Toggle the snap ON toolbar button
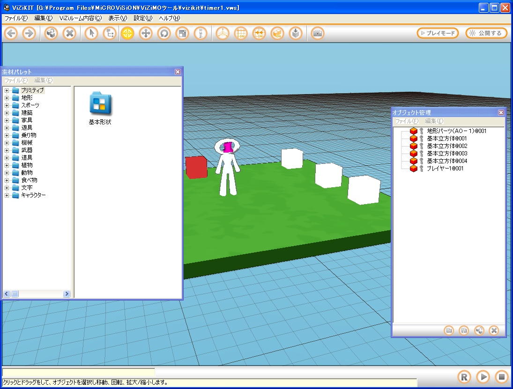Viewport: 513px width, 389px height. pyautogui.click(x=259, y=33)
